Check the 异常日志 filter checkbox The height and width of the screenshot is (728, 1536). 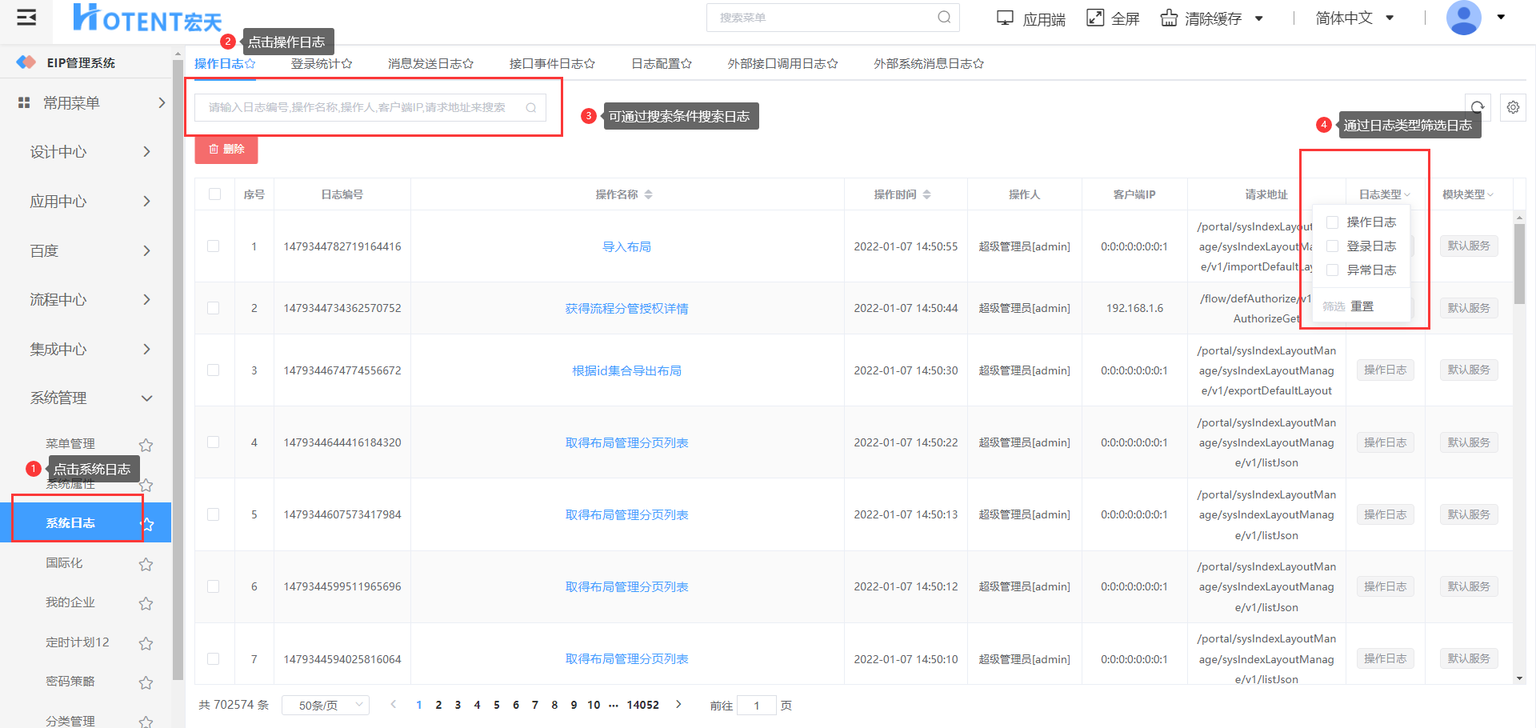coord(1333,270)
